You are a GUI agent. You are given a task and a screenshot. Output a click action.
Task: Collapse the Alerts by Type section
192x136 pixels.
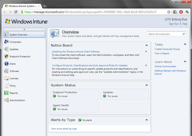tap(147, 120)
